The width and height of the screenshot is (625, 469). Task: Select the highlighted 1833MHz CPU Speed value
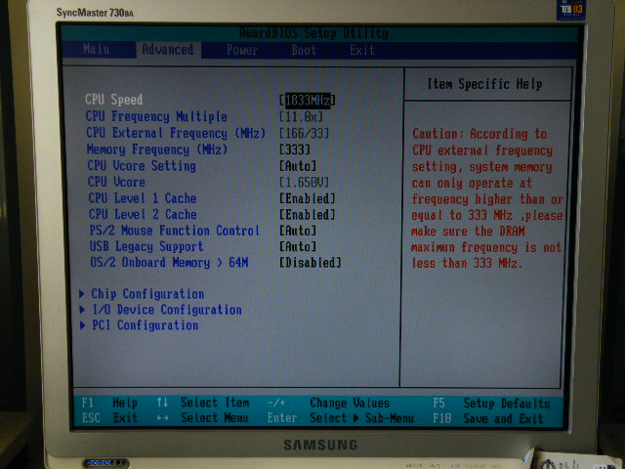pos(308,100)
